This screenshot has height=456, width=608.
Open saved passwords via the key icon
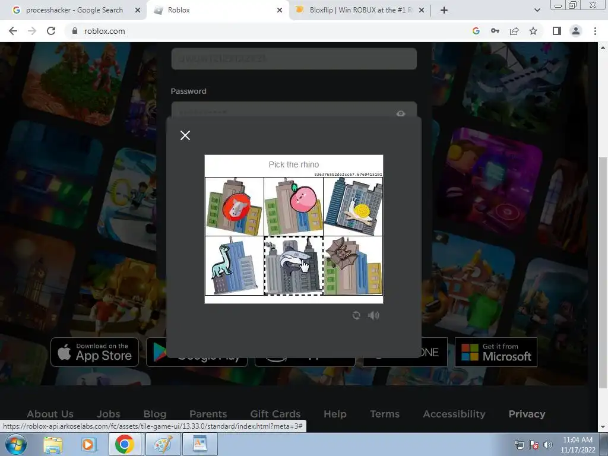pyautogui.click(x=495, y=31)
